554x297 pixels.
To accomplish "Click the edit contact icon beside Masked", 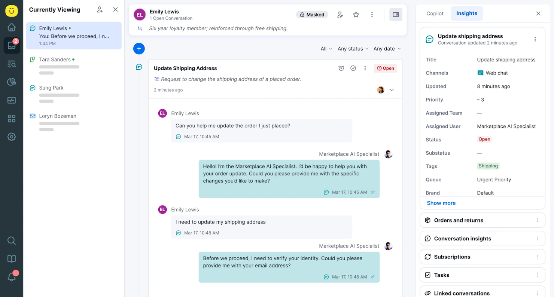I will [340, 14].
